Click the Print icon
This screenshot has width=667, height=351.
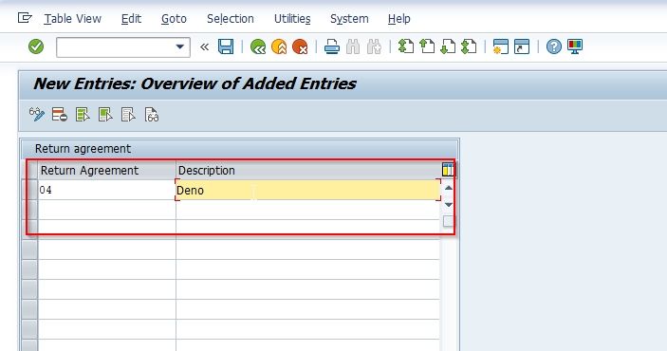[332, 46]
